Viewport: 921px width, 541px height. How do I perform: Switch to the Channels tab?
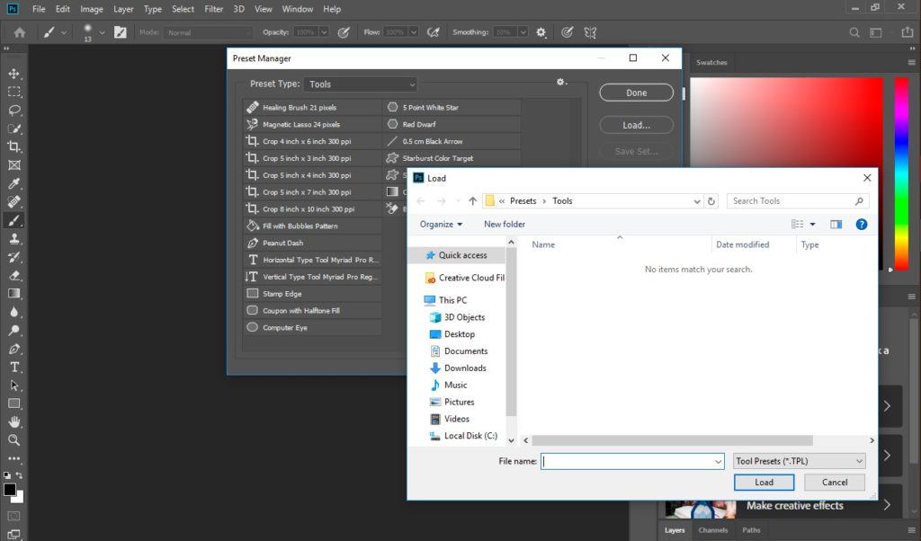[713, 530]
